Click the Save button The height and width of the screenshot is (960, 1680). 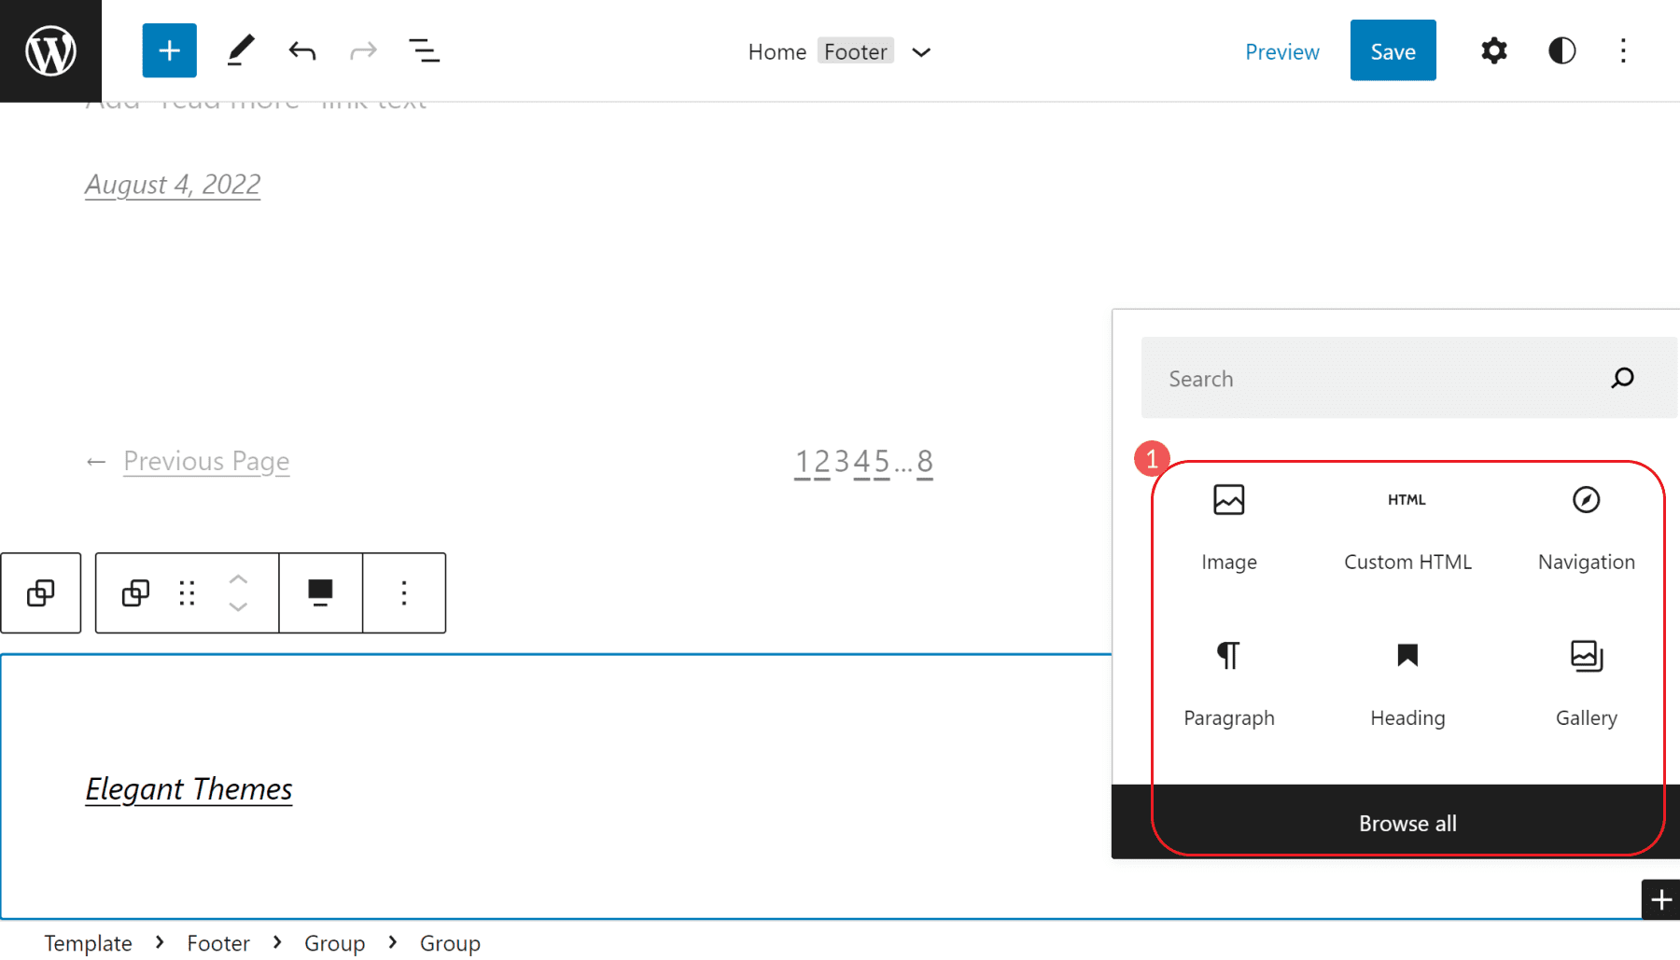[x=1393, y=50]
